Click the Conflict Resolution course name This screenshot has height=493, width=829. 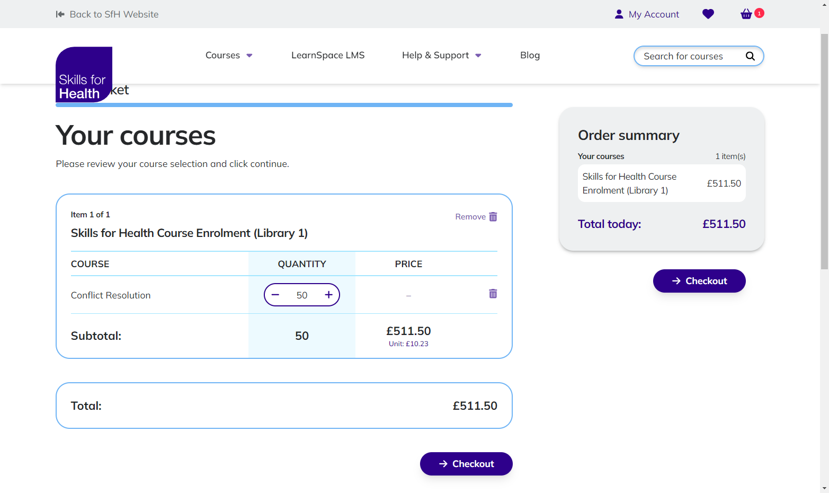(x=111, y=295)
